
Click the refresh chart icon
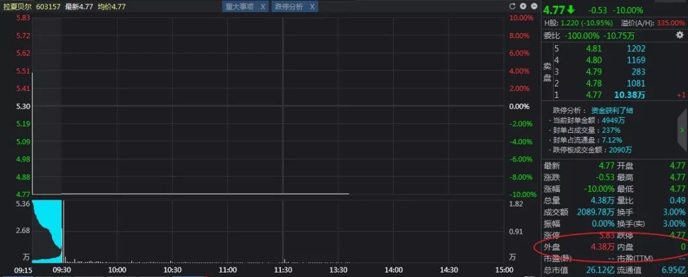point(513,6)
